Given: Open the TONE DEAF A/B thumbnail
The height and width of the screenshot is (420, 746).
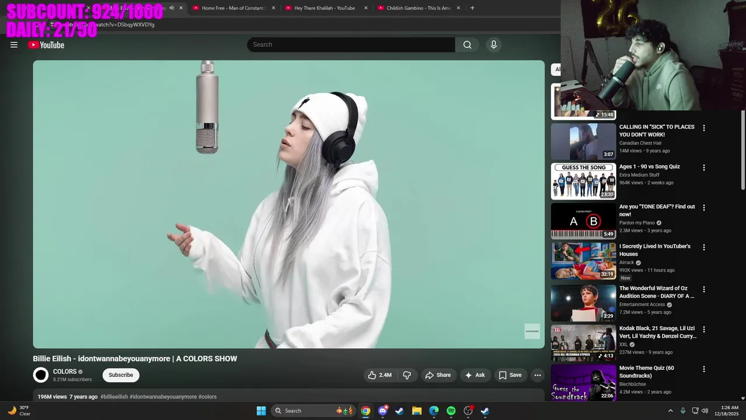Looking at the screenshot, I should pos(583,221).
